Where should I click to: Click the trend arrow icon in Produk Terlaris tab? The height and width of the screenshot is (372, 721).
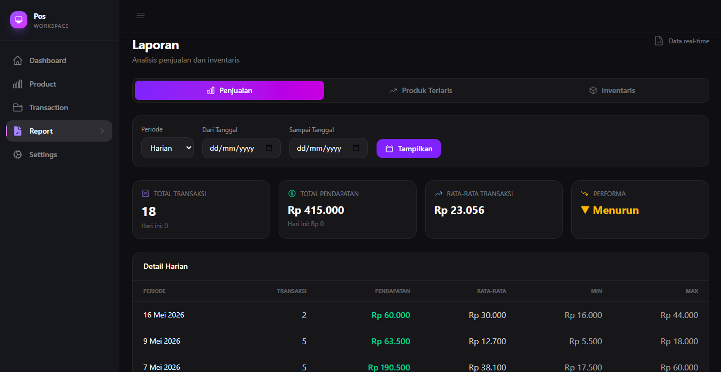(x=393, y=90)
